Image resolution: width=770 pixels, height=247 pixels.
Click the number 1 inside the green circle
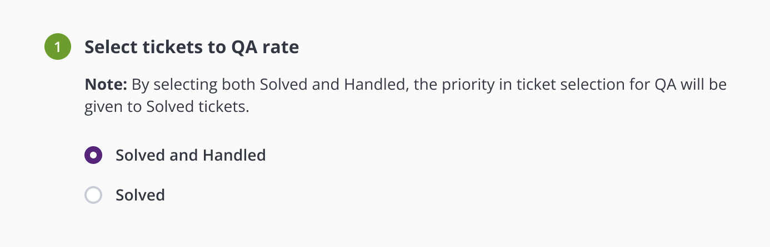click(x=58, y=47)
